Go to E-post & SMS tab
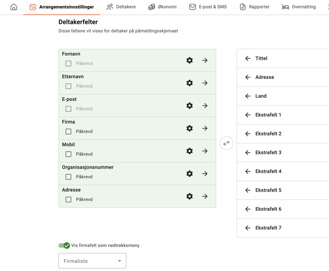The width and height of the screenshot is (329, 271). pyautogui.click(x=208, y=7)
